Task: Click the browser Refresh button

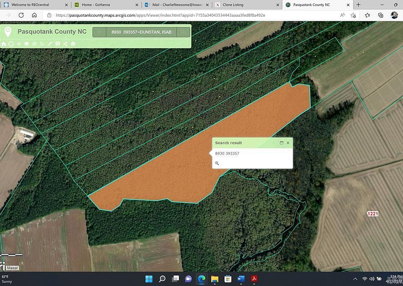Action: [21, 15]
